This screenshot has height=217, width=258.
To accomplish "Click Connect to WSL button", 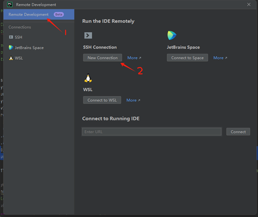I will pos(102,100).
